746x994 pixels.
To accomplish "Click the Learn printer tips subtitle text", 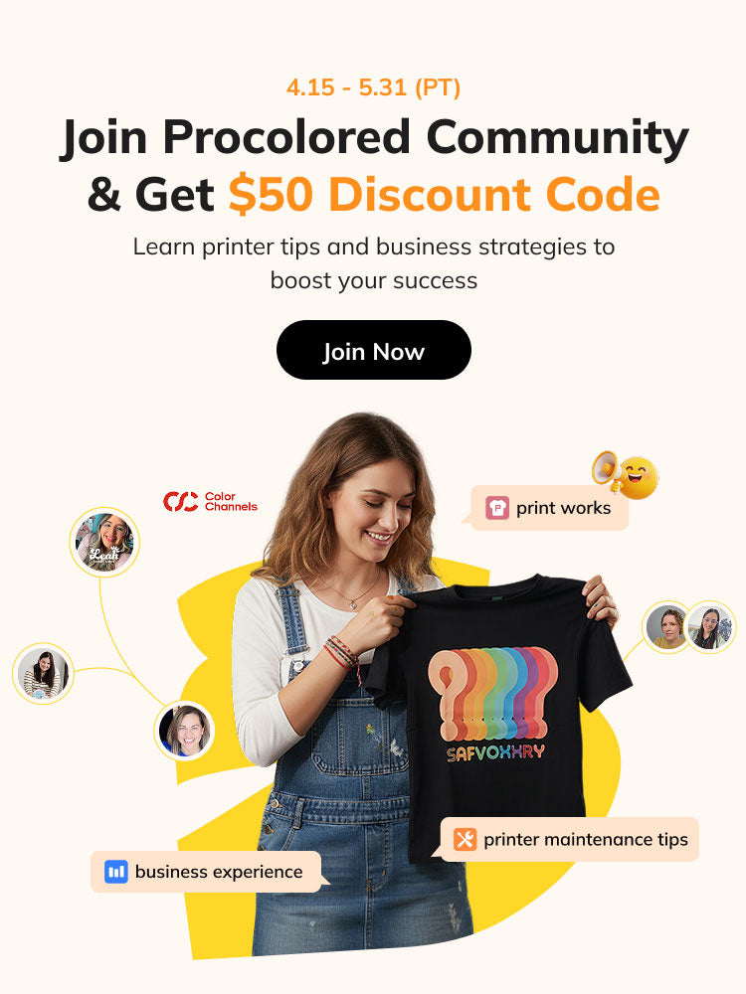I will click(374, 263).
